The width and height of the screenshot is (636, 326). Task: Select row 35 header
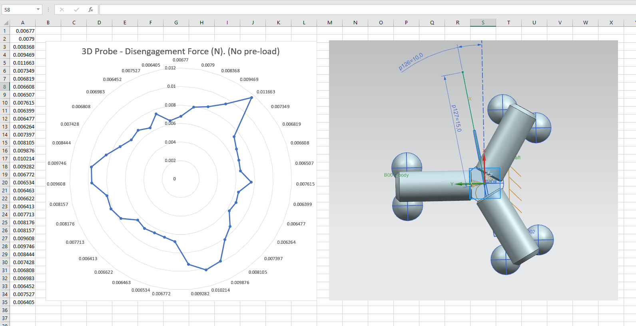tap(5, 302)
